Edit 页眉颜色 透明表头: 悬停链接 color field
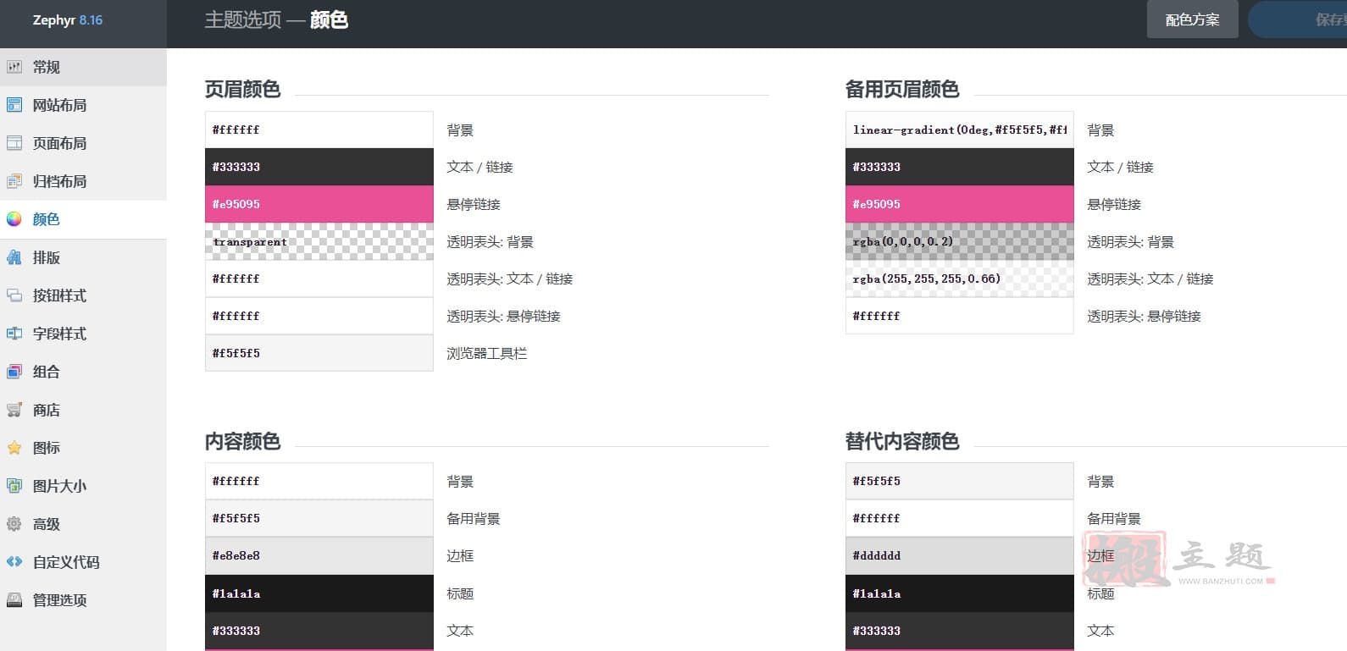Viewport: 1347px width, 651px height. tap(319, 316)
